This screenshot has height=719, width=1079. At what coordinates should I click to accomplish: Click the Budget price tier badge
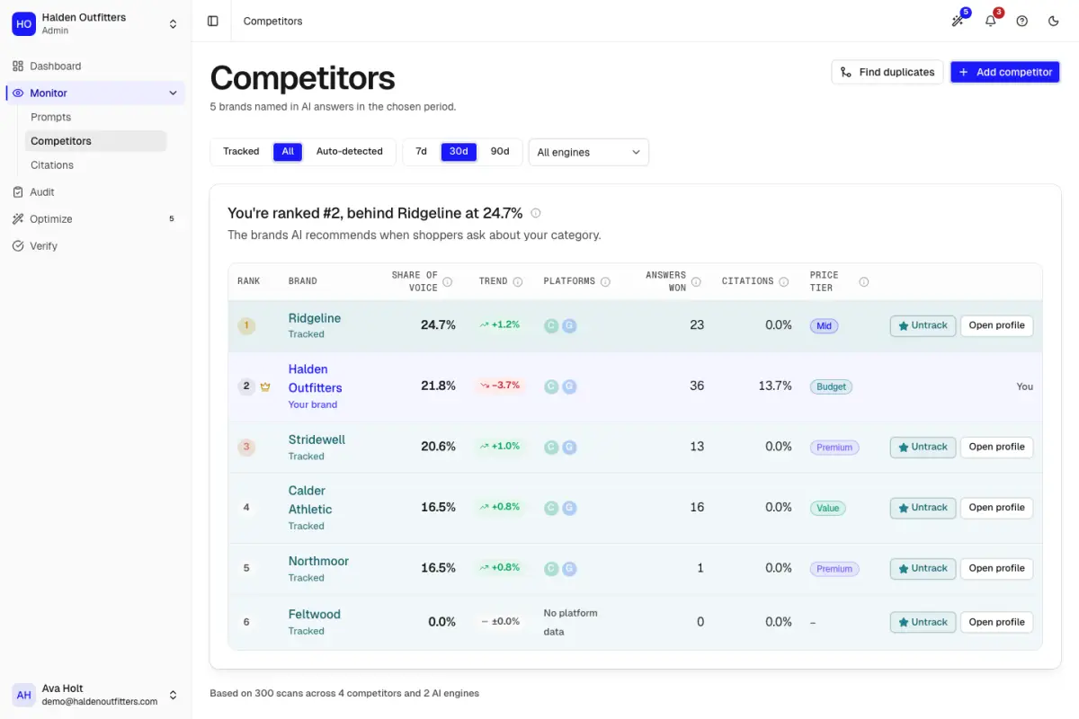pyautogui.click(x=831, y=386)
